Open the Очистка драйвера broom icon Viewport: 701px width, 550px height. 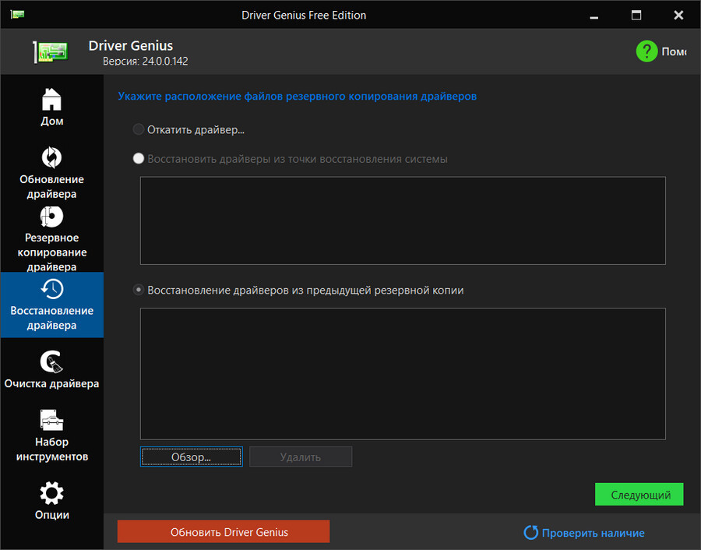coord(52,361)
